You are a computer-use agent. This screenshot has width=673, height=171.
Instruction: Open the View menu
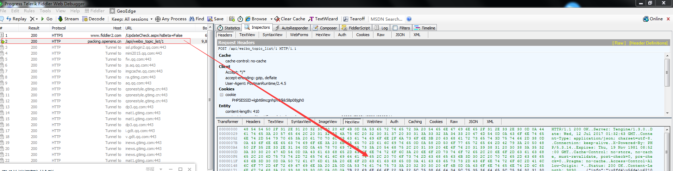(x=61, y=11)
